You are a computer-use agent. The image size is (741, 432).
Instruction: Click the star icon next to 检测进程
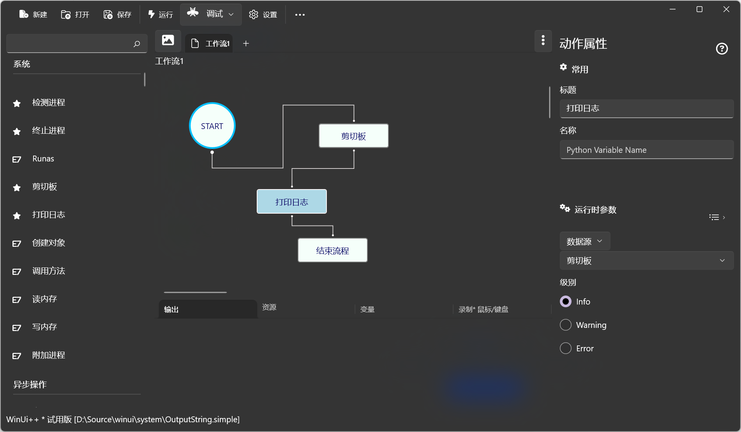pyautogui.click(x=17, y=103)
